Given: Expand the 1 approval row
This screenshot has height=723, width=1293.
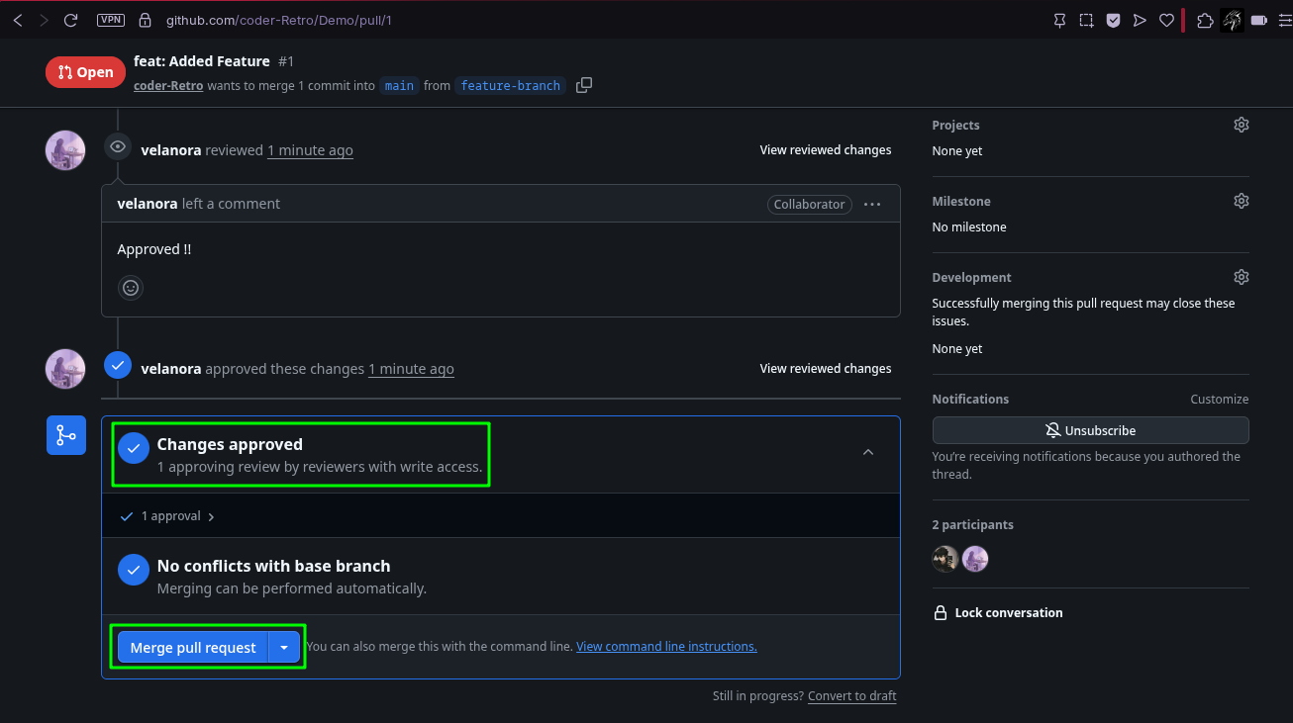Looking at the screenshot, I should pos(167,516).
